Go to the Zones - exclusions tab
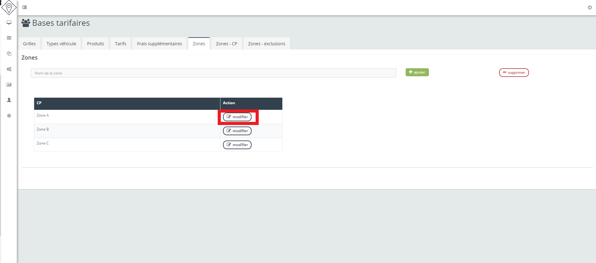The image size is (596, 263). pos(266,43)
